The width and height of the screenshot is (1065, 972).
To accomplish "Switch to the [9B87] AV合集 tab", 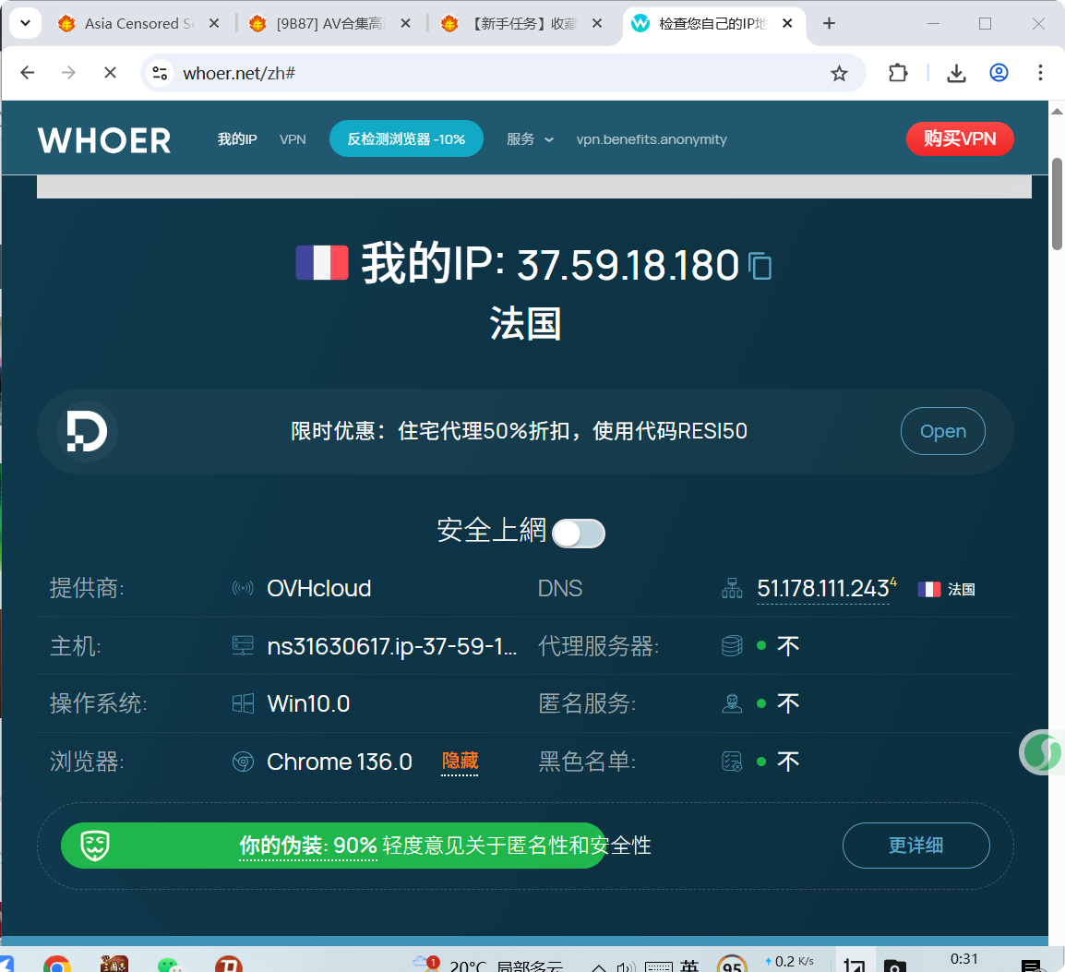I will (330, 24).
